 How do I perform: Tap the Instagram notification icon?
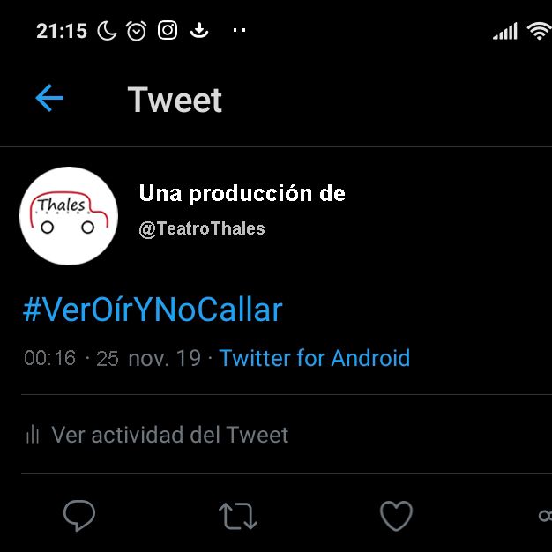click(x=168, y=30)
